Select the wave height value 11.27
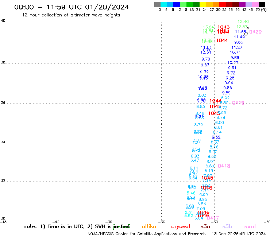The width and height of the screenshot is (270, 237). pyautogui.click(x=237, y=47)
